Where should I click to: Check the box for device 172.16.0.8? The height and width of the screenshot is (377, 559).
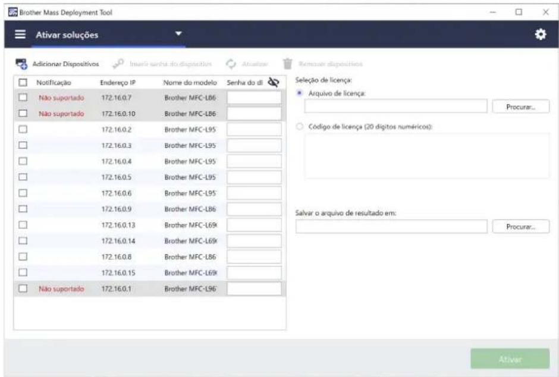click(x=23, y=256)
